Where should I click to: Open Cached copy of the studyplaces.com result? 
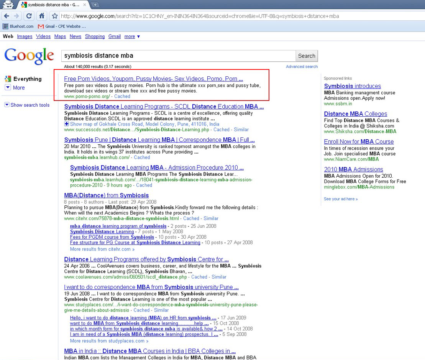[141, 310]
